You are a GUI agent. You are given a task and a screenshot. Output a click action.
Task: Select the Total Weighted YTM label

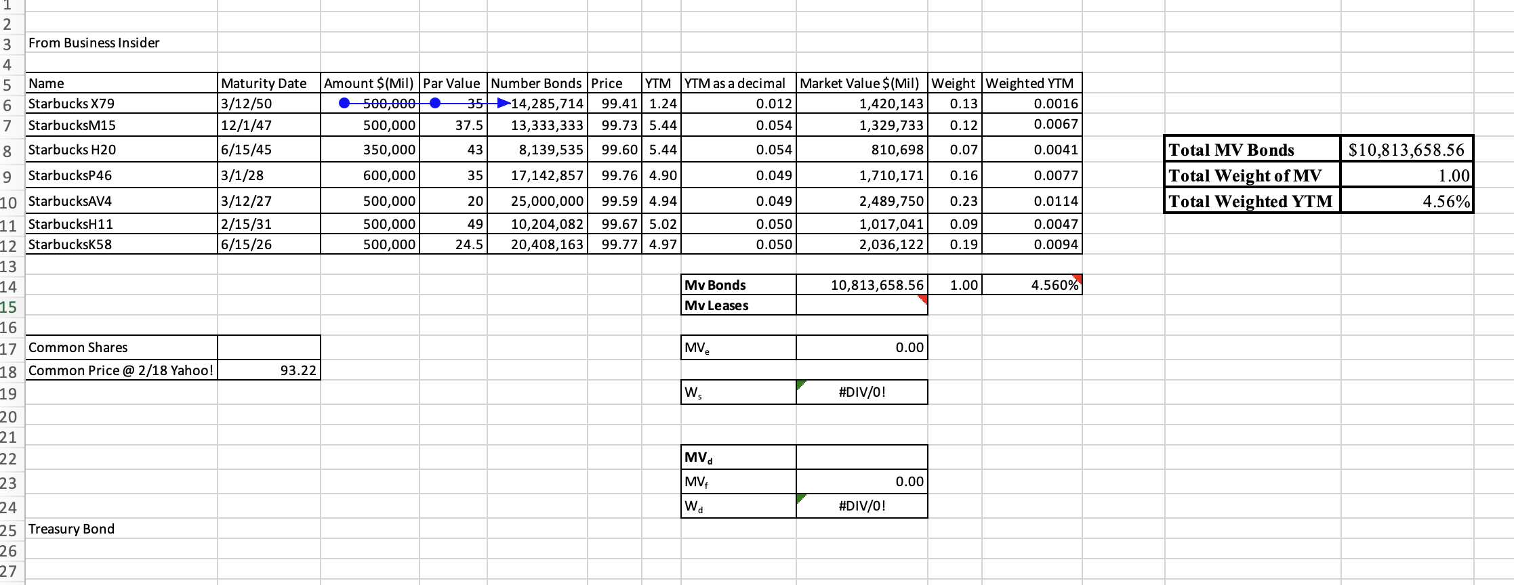[1252, 201]
